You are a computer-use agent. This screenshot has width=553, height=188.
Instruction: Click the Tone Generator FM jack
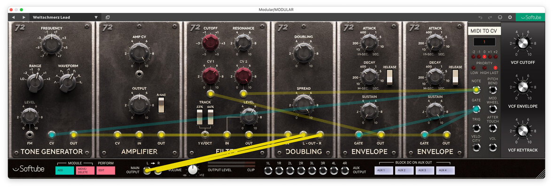[x=30, y=134]
